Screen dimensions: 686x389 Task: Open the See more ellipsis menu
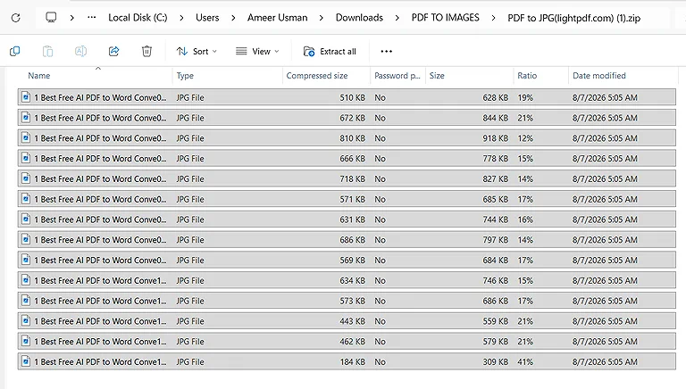coord(386,51)
